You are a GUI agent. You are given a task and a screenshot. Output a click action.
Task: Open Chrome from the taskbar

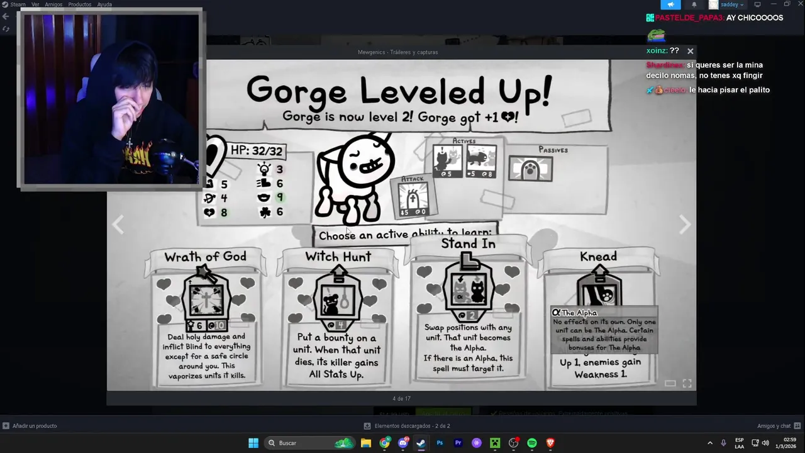(384, 443)
